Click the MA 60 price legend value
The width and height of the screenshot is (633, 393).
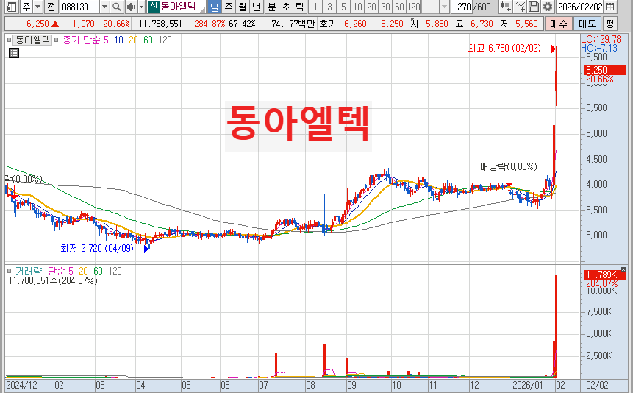pos(148,40)
